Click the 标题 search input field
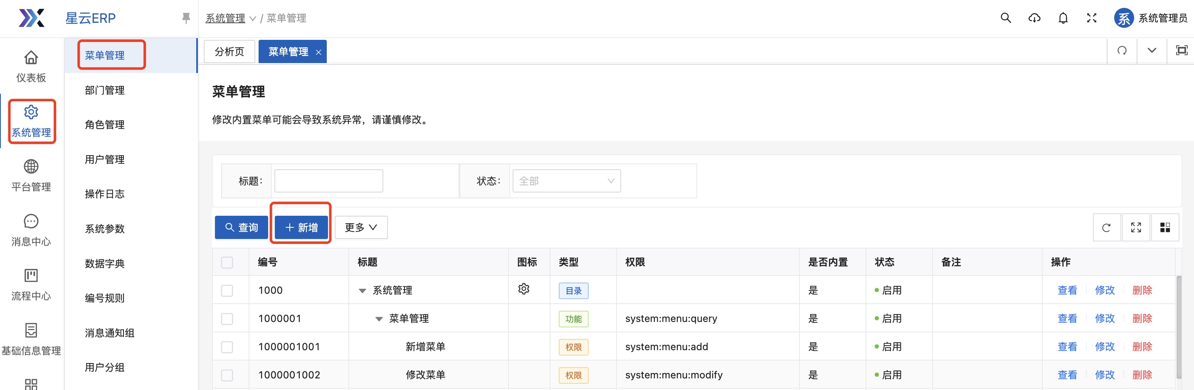Screen dimensions: 1194x390 click(x=328, y=181)
